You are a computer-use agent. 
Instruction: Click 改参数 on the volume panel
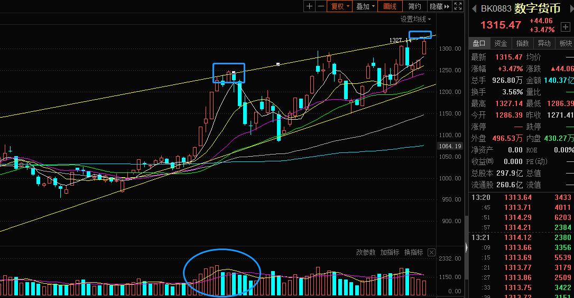click(x=366, y=252)
